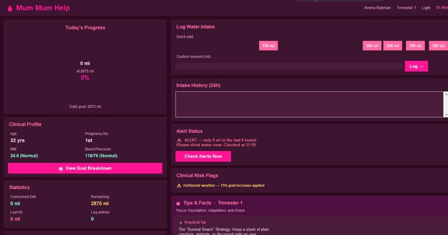Click the Focus: Foundation, Adaptation, and Grace text
448x235 pixels.
tap(210, 211)
